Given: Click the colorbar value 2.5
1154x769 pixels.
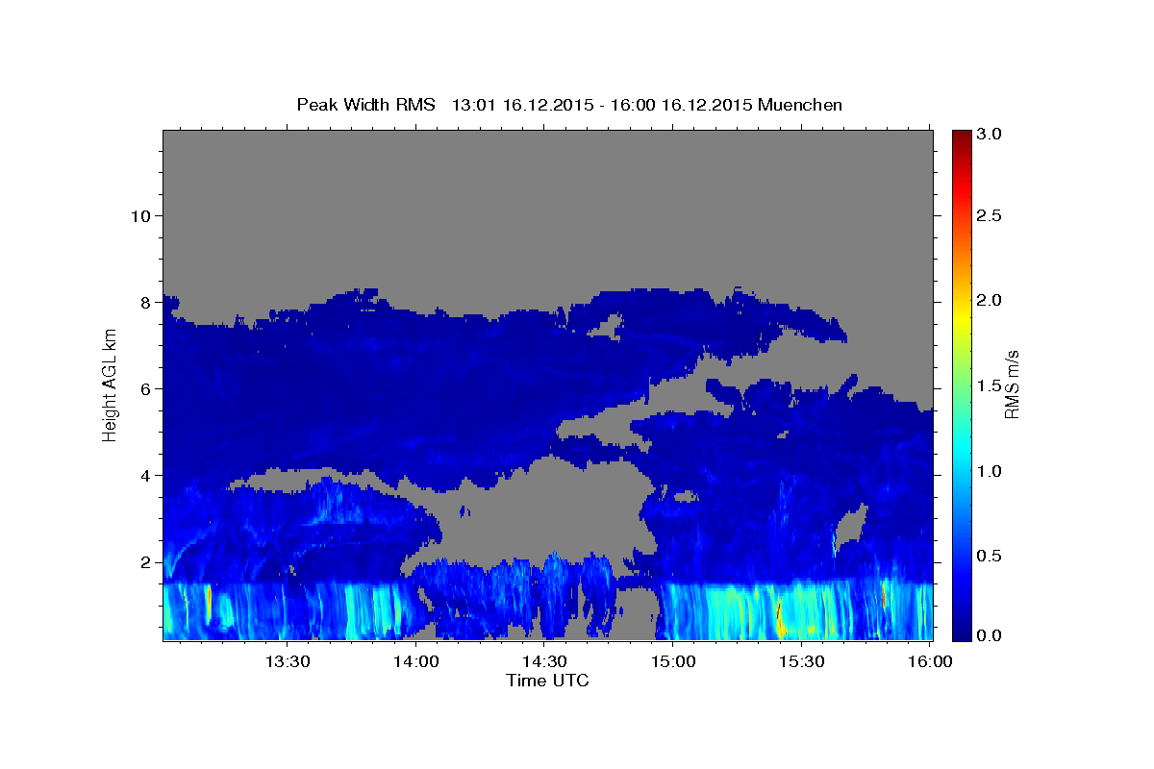Looking at the screenshot, I should (990, 215).
